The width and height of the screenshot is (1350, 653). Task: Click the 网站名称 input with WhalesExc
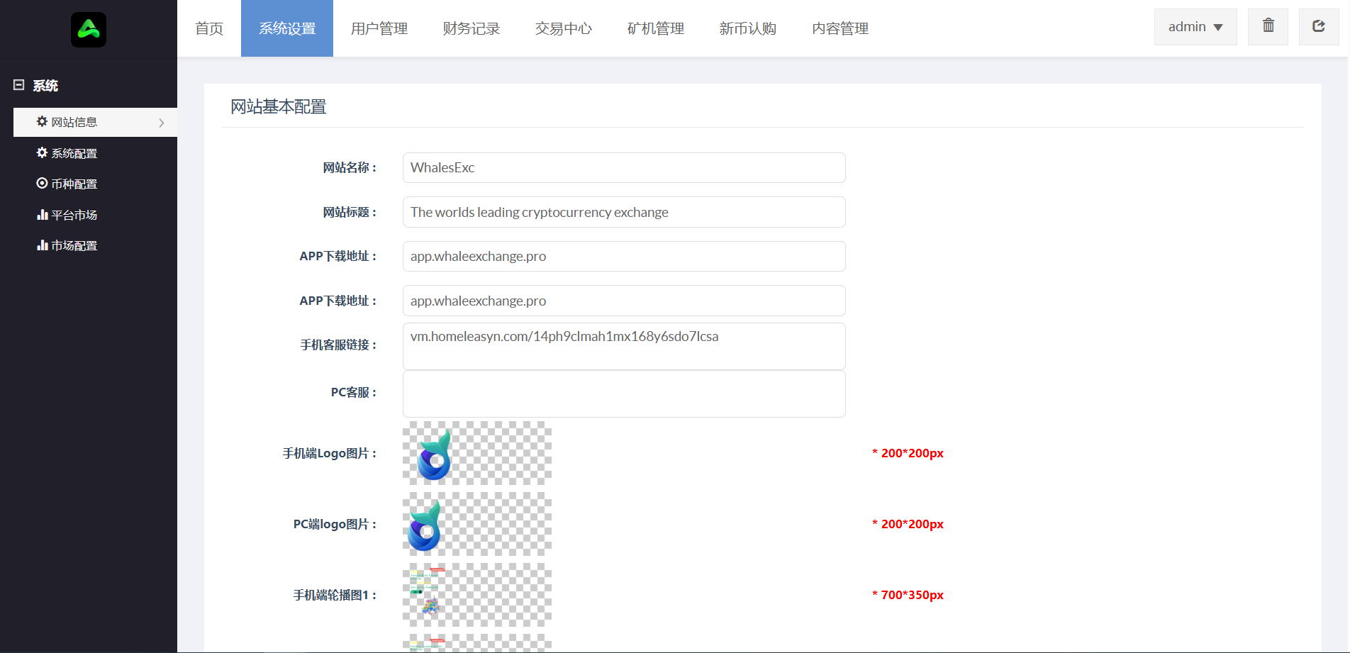pos(624,168)
